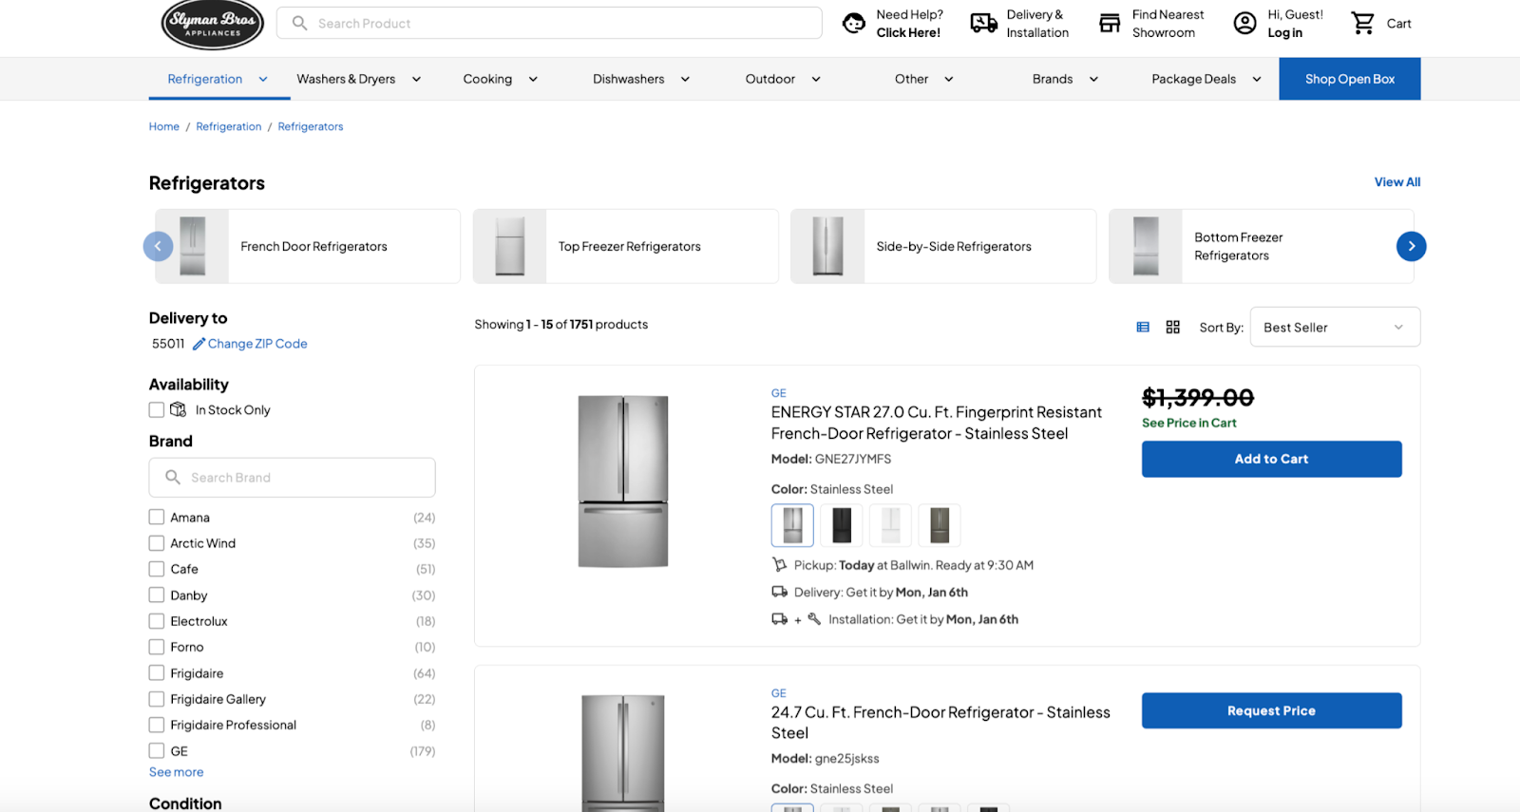Image resolution: width=1520 pixels, height=812 pixels.
Task: Click the Delivery & Installation truck icon
Action: (x=983, y=24)
